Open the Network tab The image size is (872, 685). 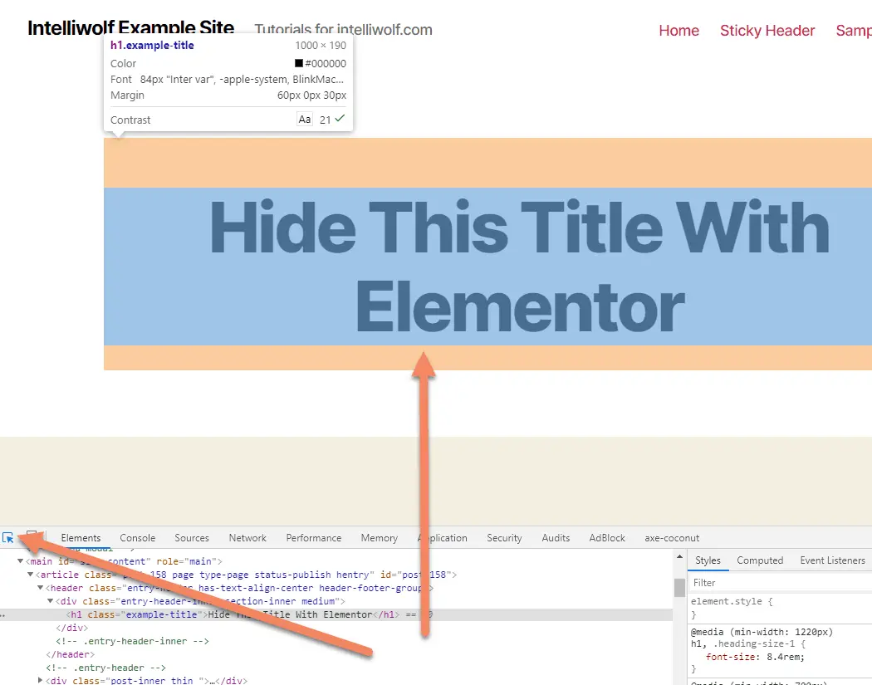click(247, 538)
